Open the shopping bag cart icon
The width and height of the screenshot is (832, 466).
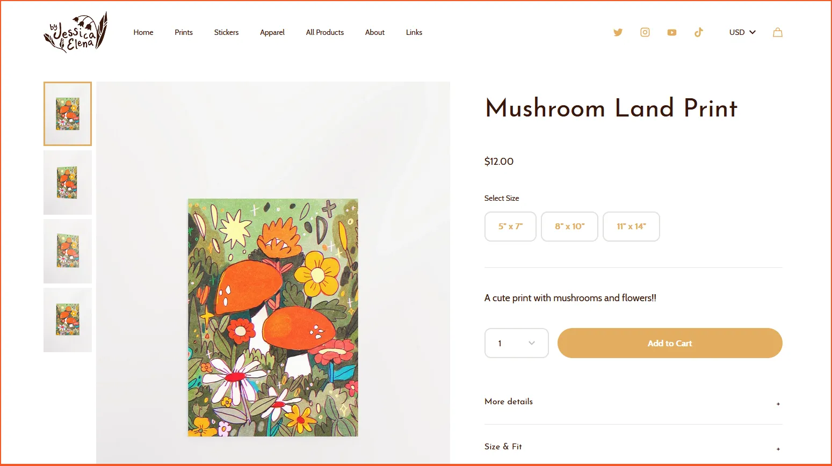click(777, 32)
